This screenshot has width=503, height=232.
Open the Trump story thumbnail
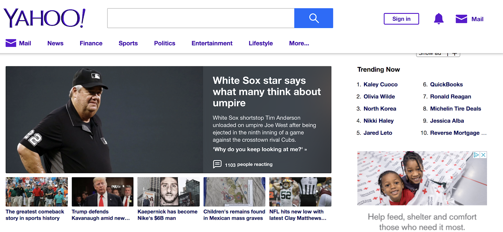coord(102,192)
